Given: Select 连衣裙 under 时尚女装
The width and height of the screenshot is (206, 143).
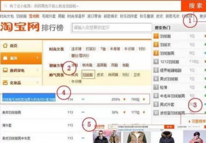Looking at the screenshot, I should coord(76,49).
